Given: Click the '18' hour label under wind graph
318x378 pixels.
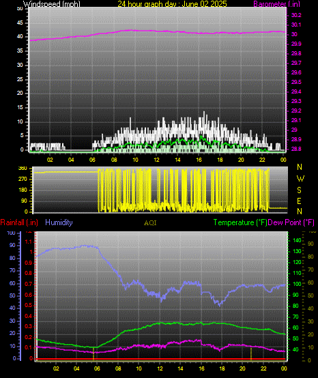Looking at the screenshot, I should [x=220, y=160].
